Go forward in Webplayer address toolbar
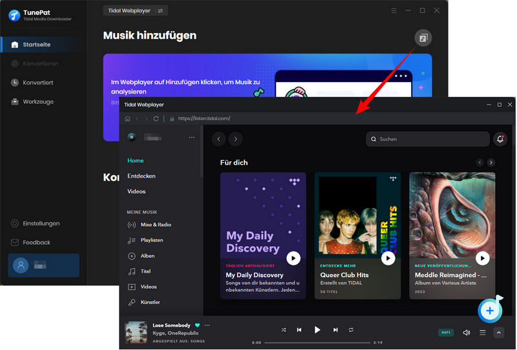Viewport: 517px width, 350px height. point(147,119)
